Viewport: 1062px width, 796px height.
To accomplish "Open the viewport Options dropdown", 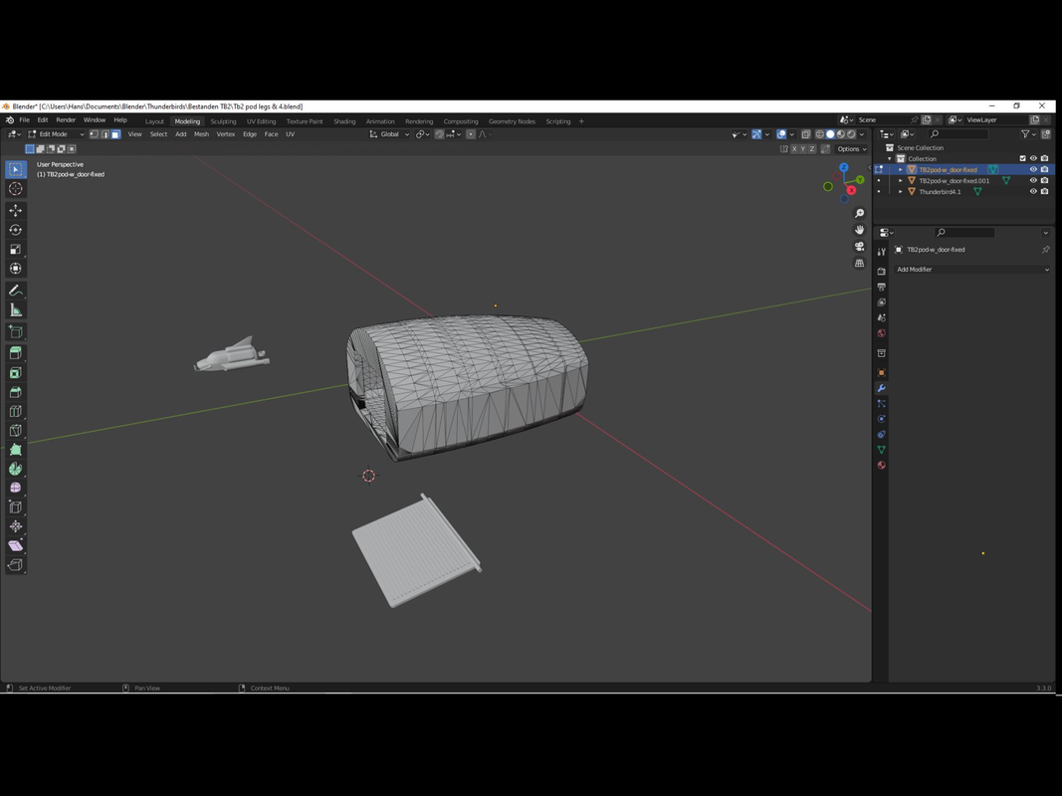I will (851, 149).
